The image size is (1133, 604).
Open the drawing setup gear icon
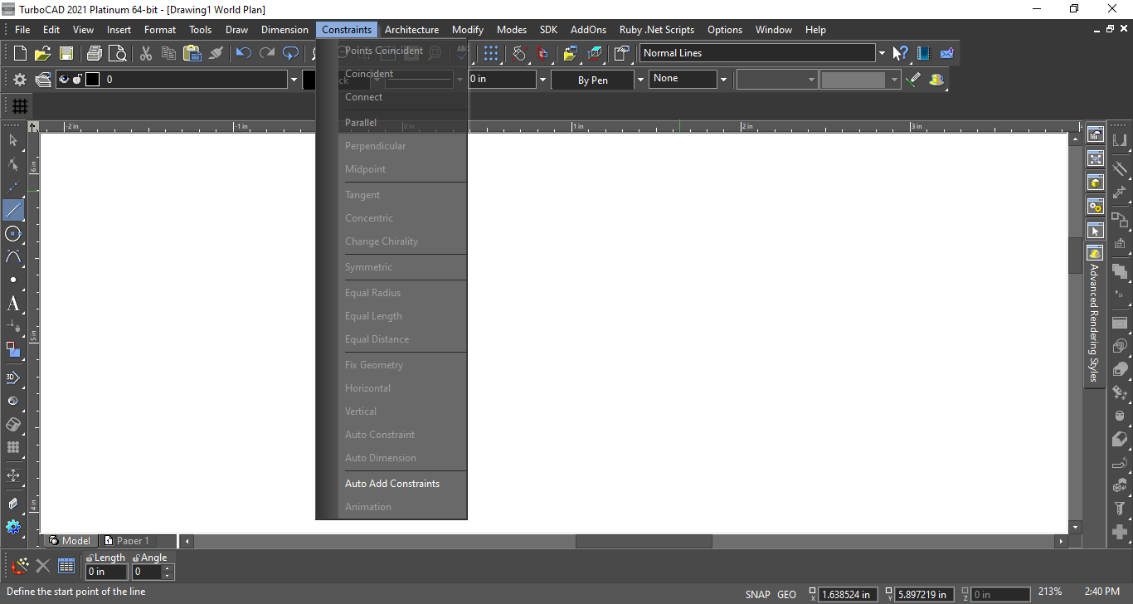click(x=20, y=80)
